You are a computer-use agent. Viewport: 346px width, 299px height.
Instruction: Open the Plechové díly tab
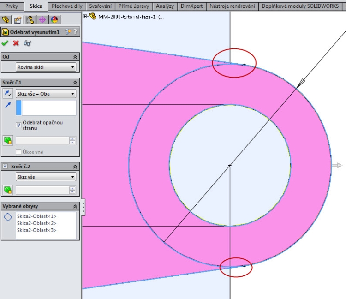67,6
